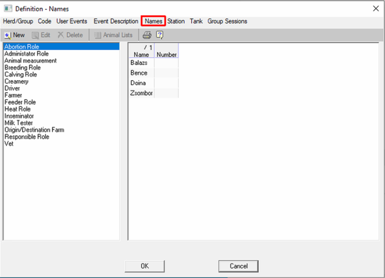Select Abortion Role in the list
The image size is (385, 278).
61,46
